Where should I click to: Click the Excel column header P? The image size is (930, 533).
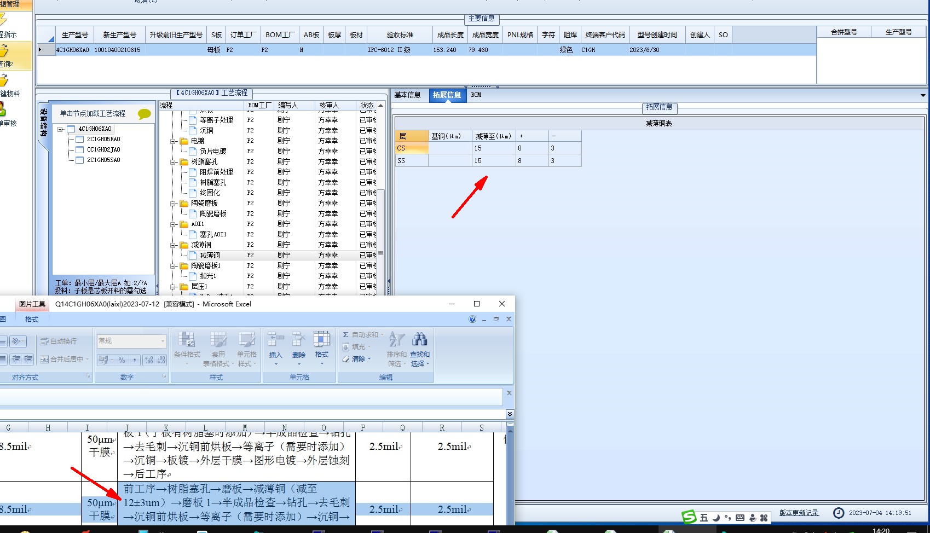(363, 428)
